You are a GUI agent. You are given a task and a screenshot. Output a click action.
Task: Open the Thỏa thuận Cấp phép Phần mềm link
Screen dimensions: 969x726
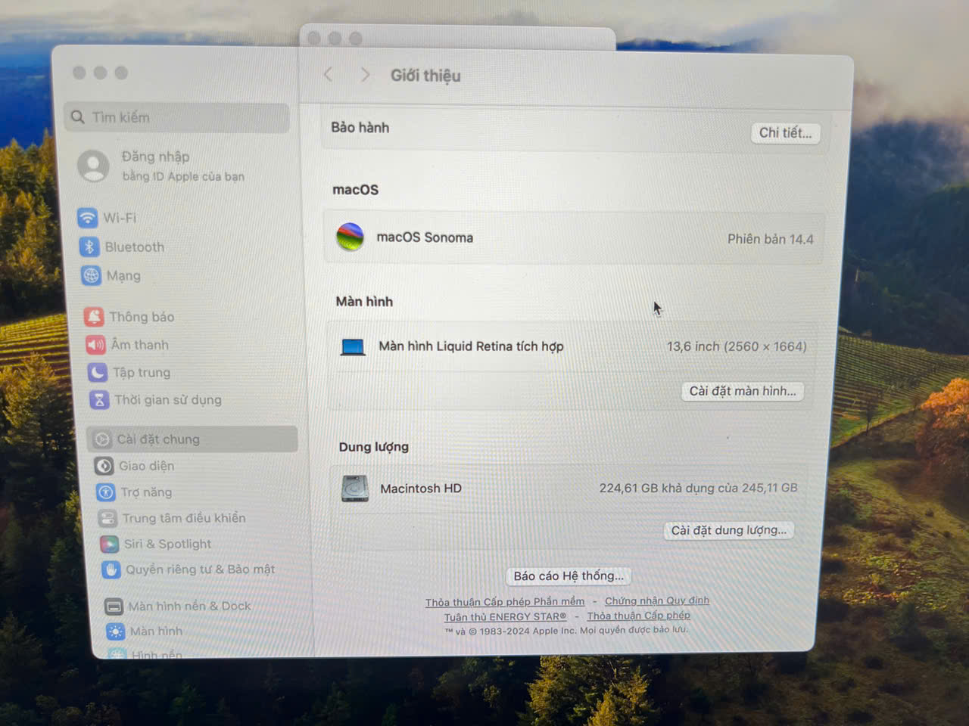click(505, 602)
